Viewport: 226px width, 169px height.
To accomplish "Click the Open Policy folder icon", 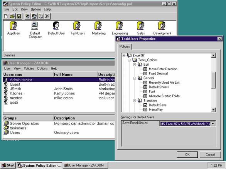I will [x=12, y=16].
